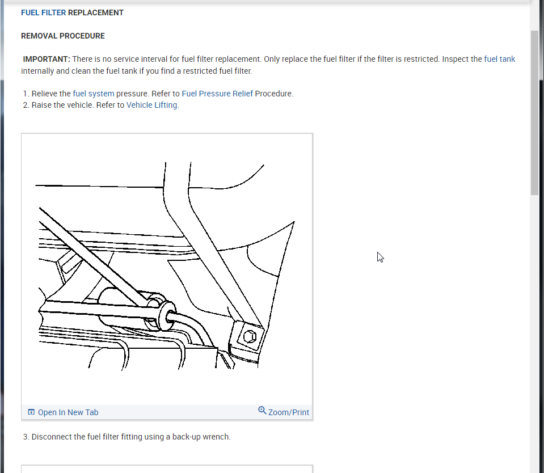The width and height of the screenshot is (544, 473).
Task: Click the partial image frame at page bottom
Action: [x=167, y=469]
